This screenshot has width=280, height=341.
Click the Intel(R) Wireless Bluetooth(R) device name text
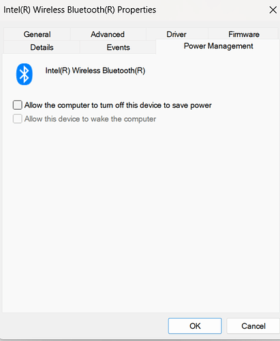coord(95,70)
